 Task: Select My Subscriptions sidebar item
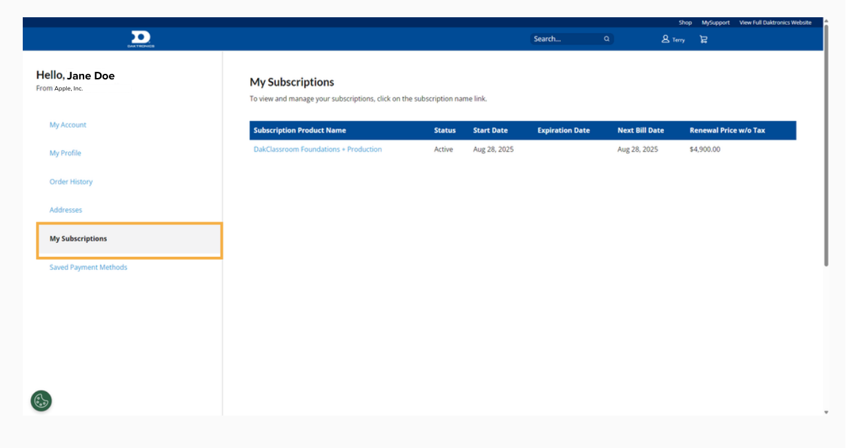click(x=79, y=239)
